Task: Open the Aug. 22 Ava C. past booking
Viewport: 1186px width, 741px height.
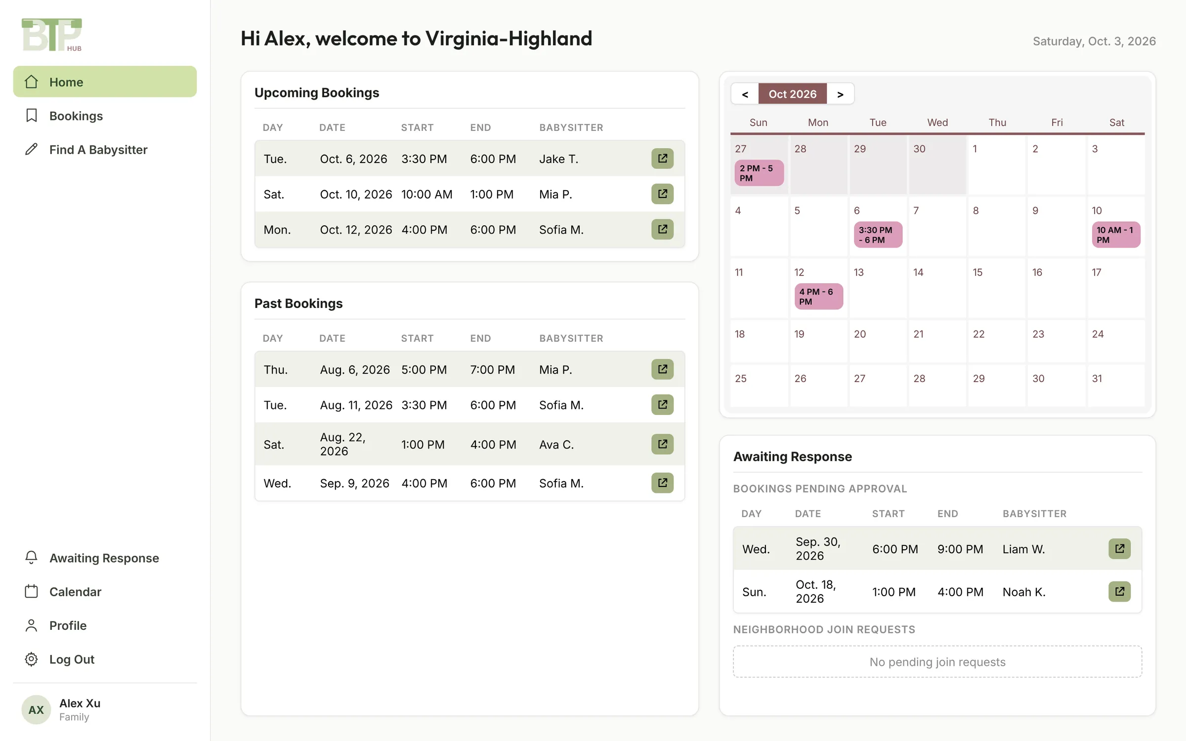Action: [662, 444]
